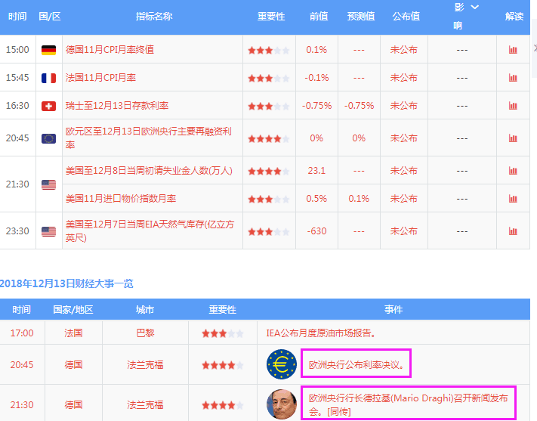Open indicator 德国11月CPI月率终值
The image size is (537, 421).
pos(110,50)
